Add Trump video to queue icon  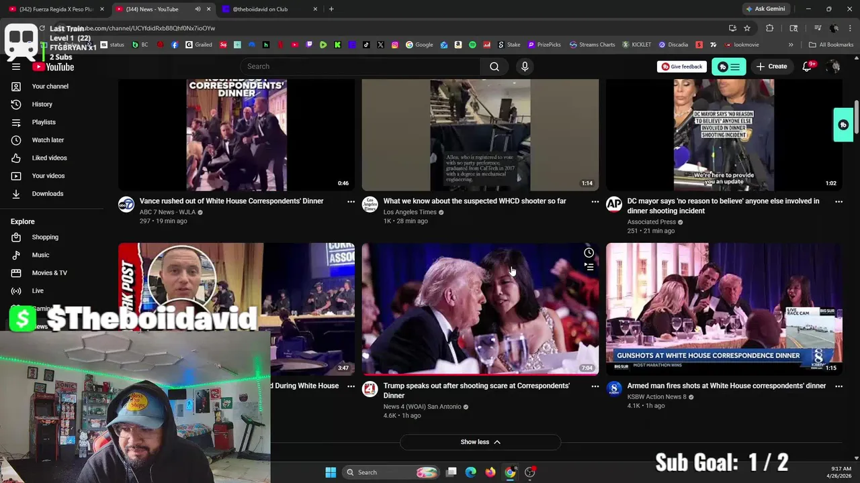tap(589, 267)
